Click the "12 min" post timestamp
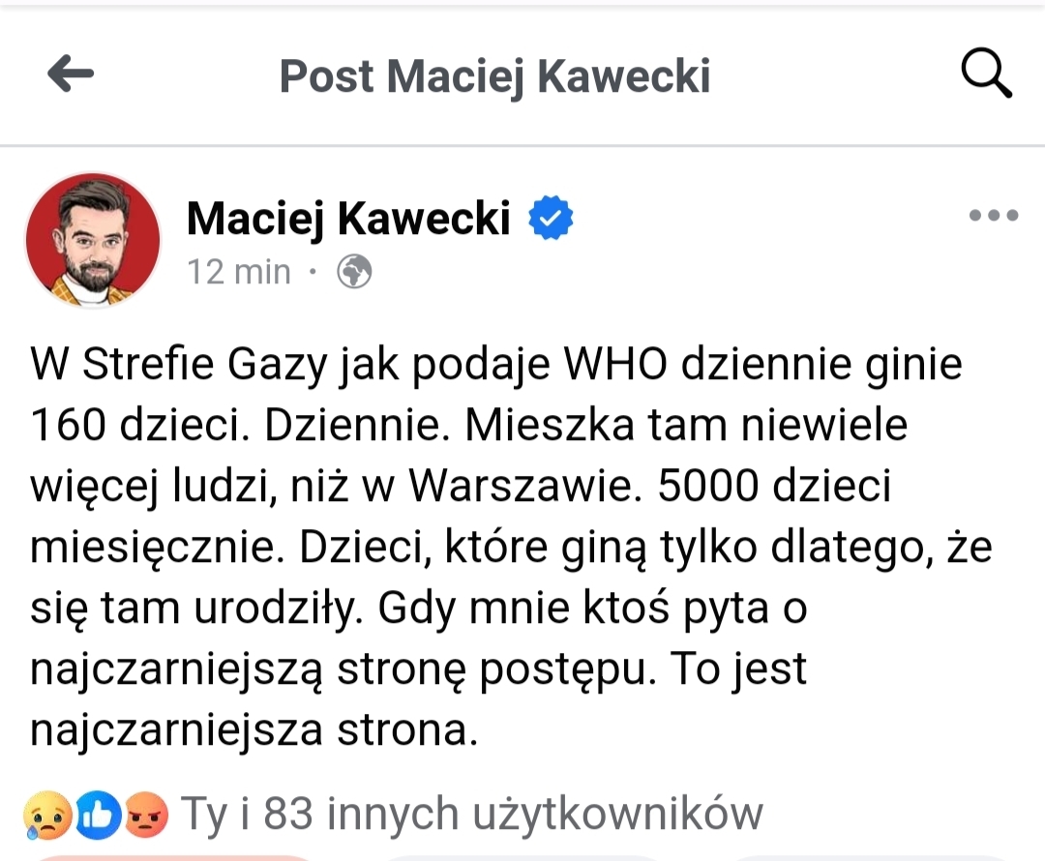1045x861 pixels. pyautogui.click(x=238, y=273)
